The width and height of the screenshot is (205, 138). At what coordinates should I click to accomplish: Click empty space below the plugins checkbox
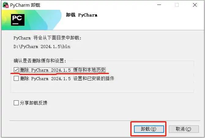[x=102, y=87]
